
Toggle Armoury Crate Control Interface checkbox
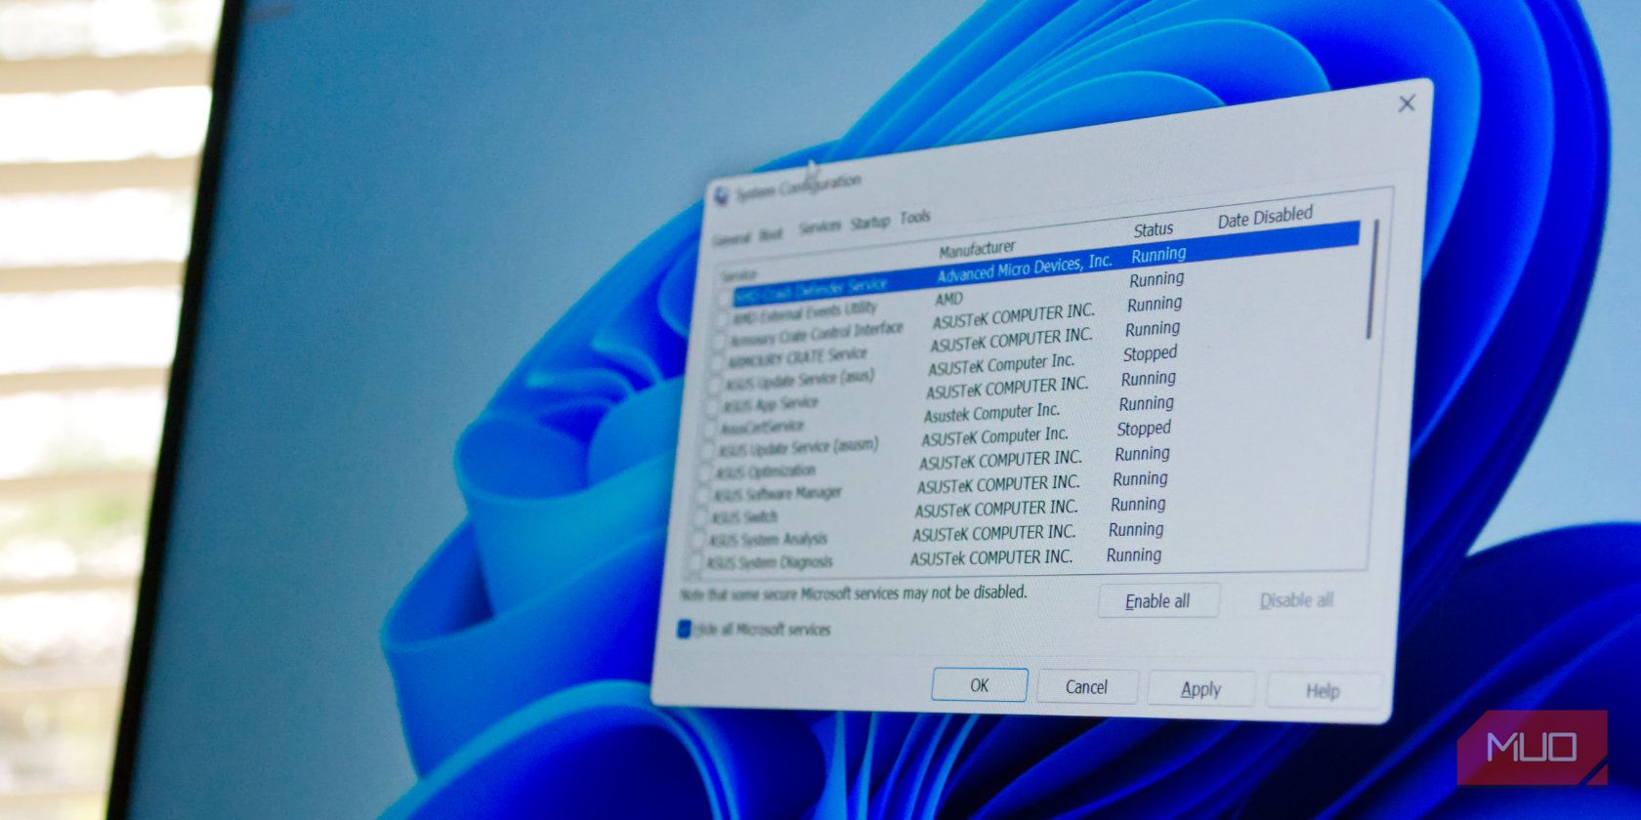pyautogui.click(x=720, y=341)
